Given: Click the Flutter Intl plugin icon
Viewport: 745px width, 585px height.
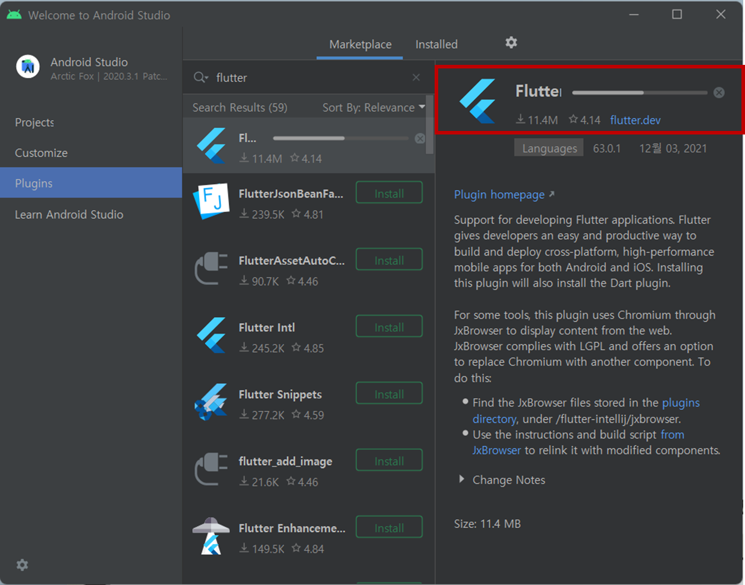Looking at the screenshot, I should click(212, 335).
